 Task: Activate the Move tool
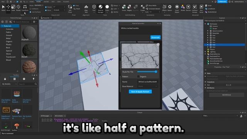[8, 8]
